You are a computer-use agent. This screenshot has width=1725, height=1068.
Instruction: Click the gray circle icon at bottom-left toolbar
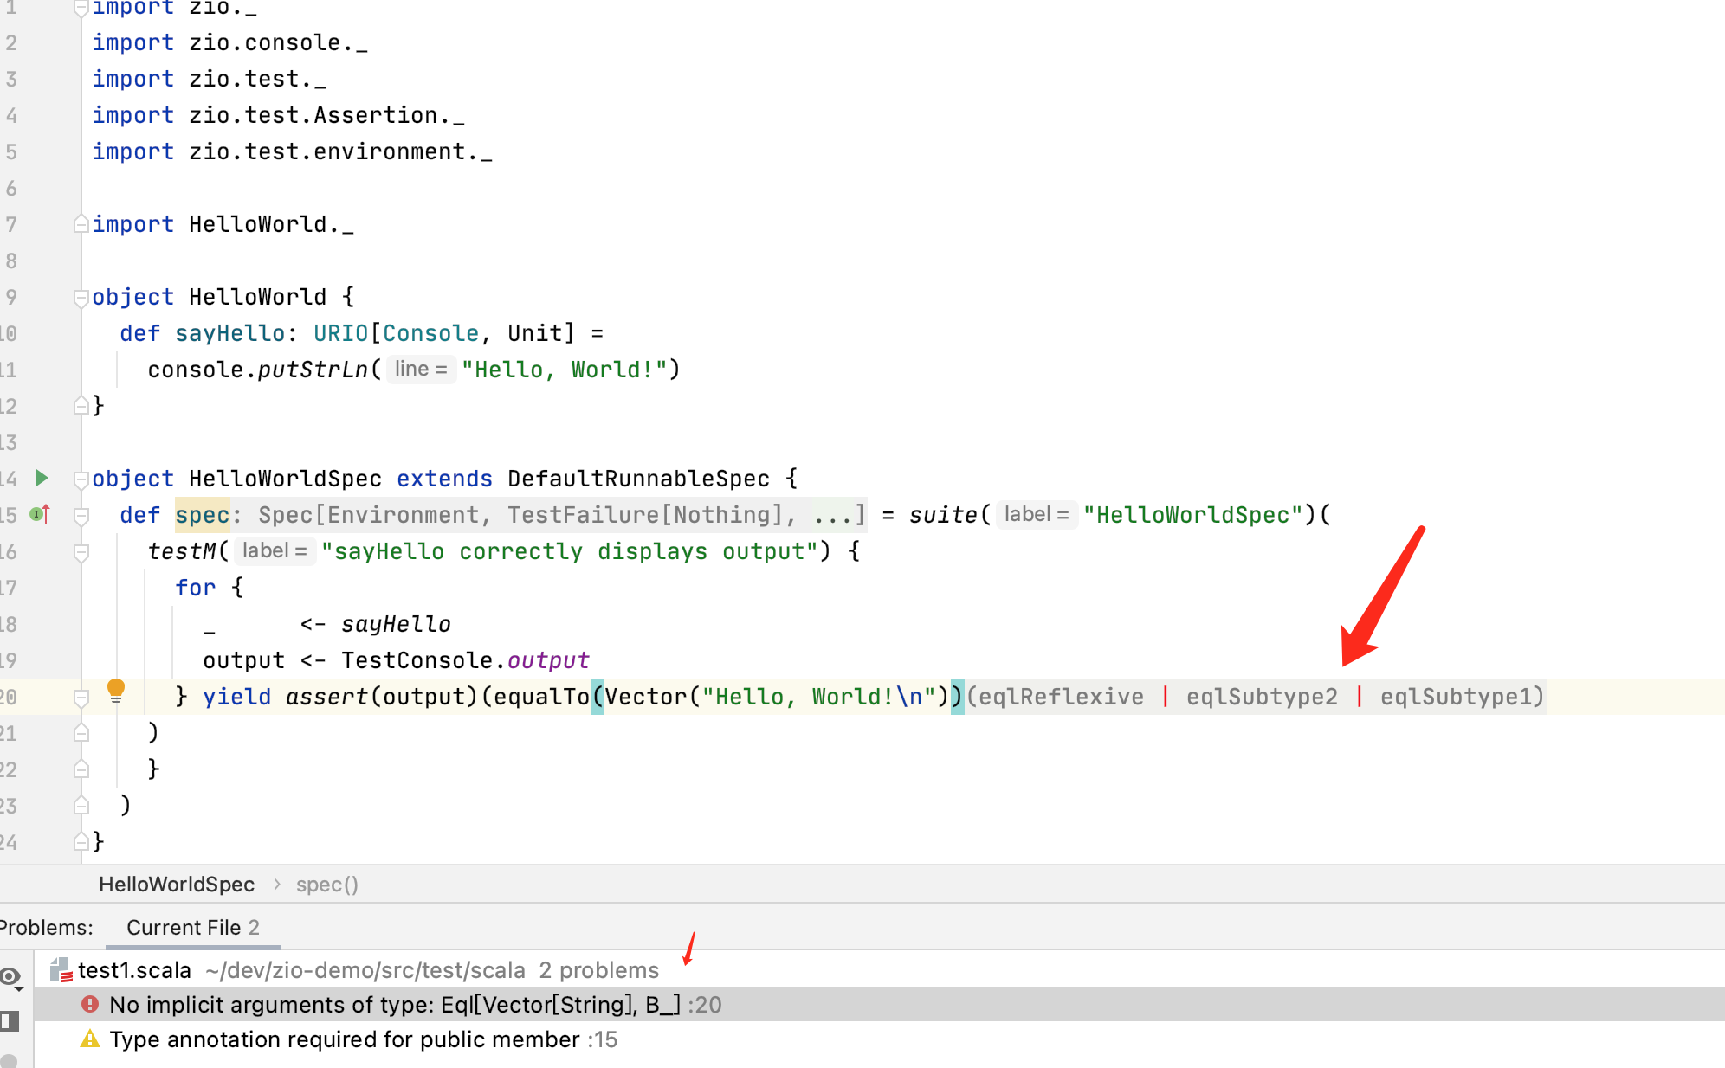[10, 1062]
